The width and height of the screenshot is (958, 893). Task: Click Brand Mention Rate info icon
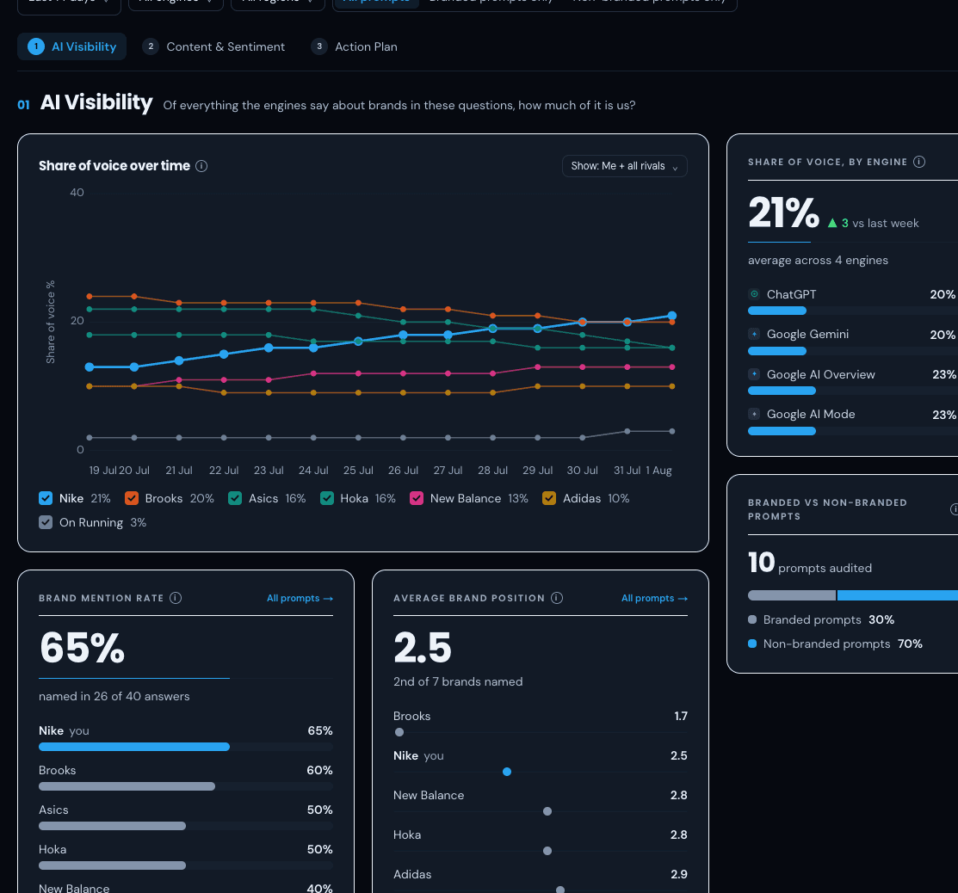tap(176, 598)
